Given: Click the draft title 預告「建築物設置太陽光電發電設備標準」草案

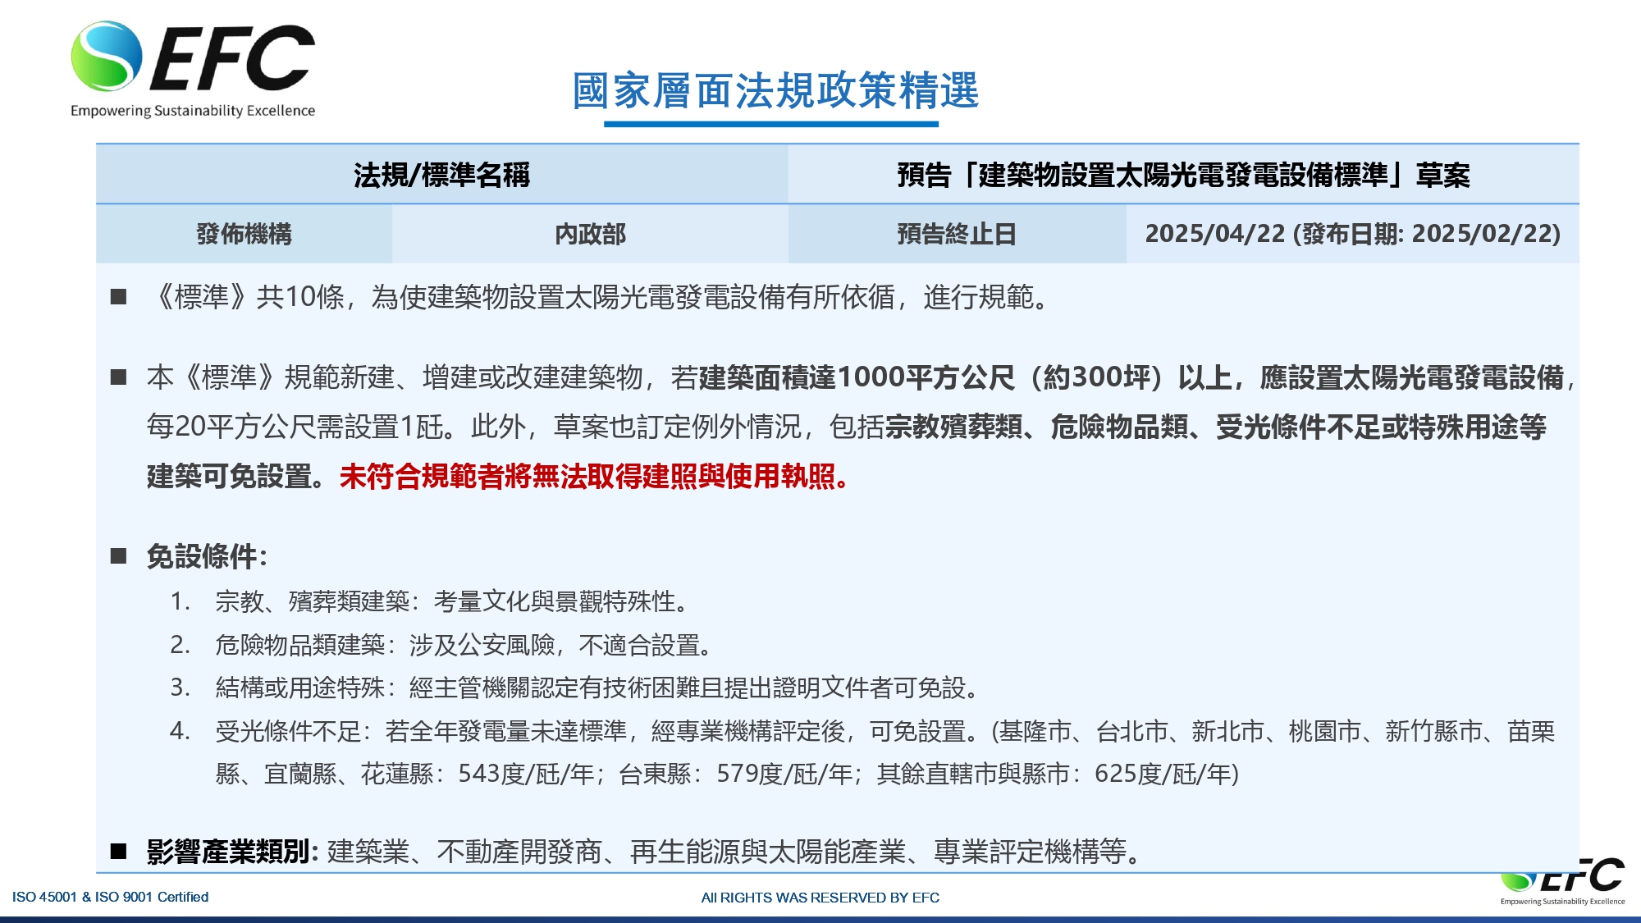Looking at the screenshot, I should point(1183,175).
